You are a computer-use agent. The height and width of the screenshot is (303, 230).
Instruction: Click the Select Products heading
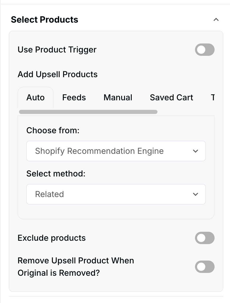[x=45, y=20]
